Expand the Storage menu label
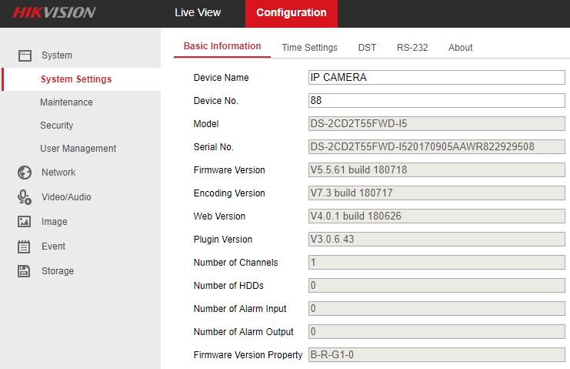Viewport: 570px width, 369px height. (x=58, y=271)
